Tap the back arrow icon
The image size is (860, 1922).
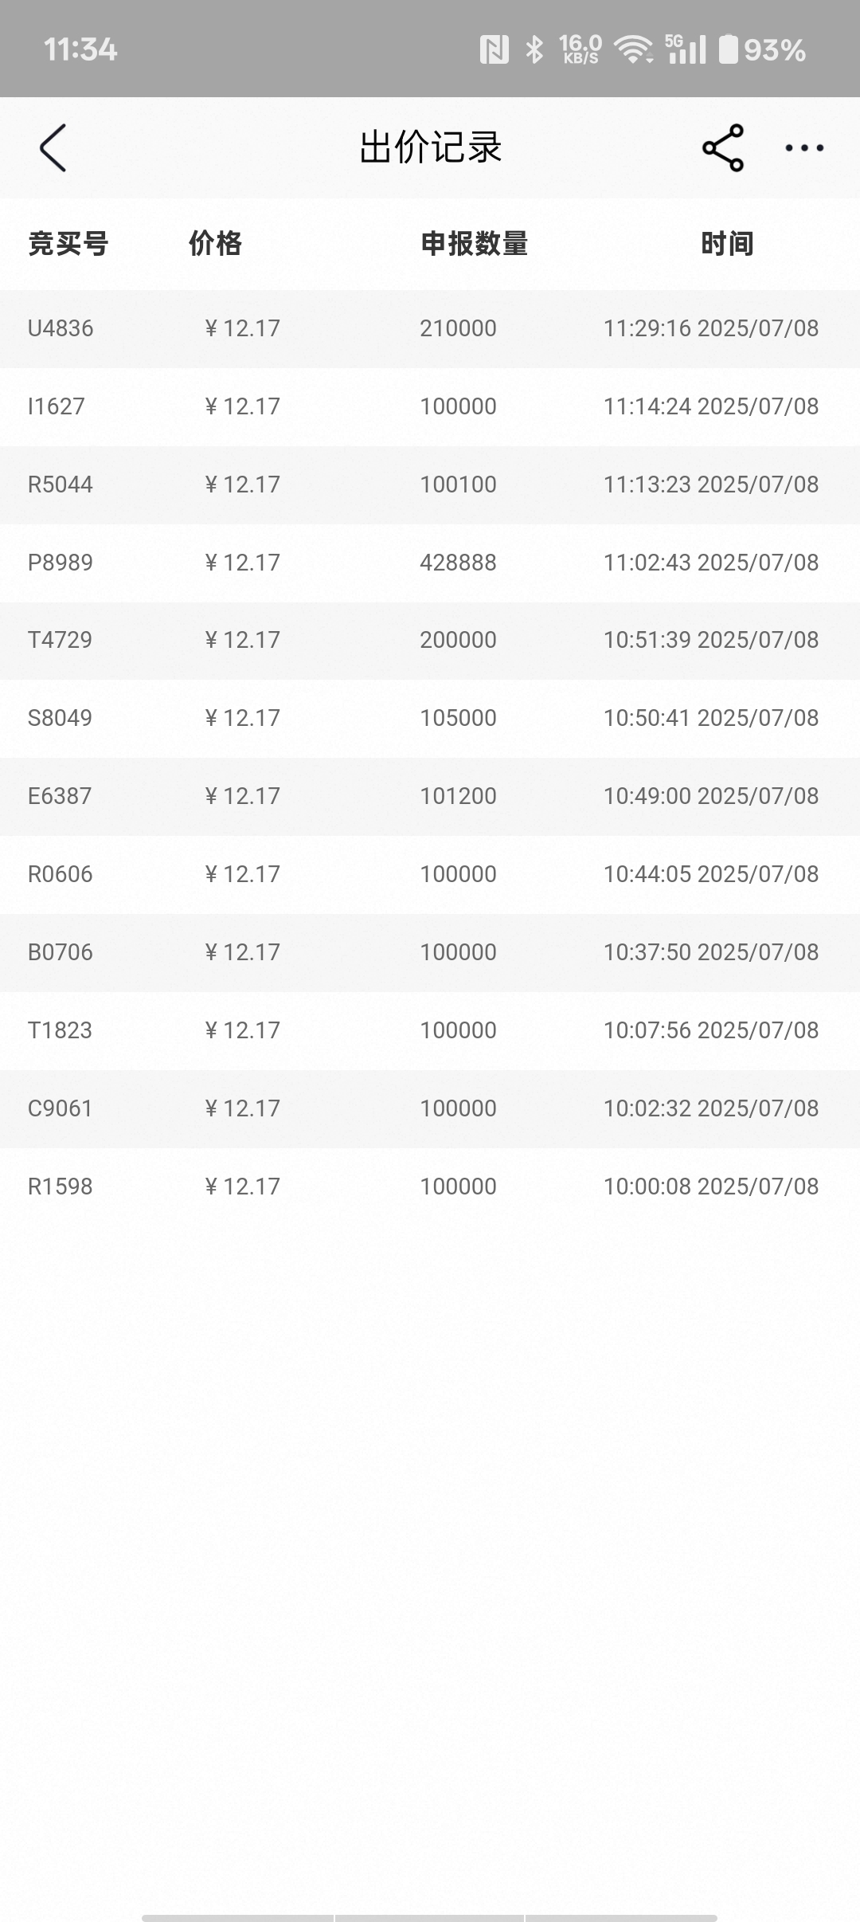coord(53,148)
